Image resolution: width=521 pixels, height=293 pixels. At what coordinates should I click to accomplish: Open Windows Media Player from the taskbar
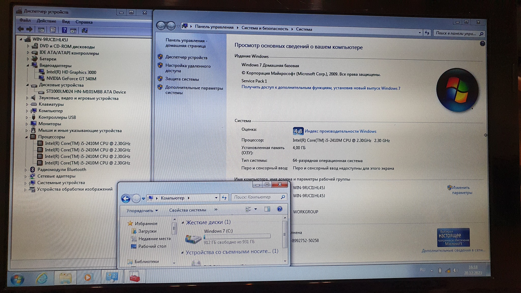pyautogui.click(x=88, y=277)
